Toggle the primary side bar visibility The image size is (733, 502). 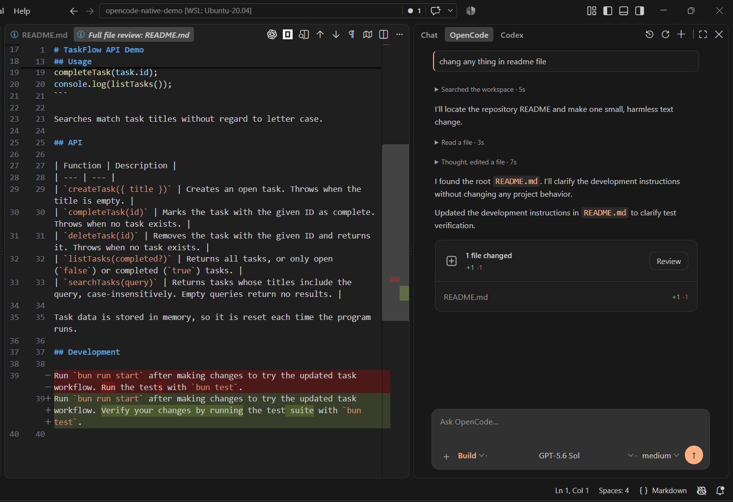point(608,11)
